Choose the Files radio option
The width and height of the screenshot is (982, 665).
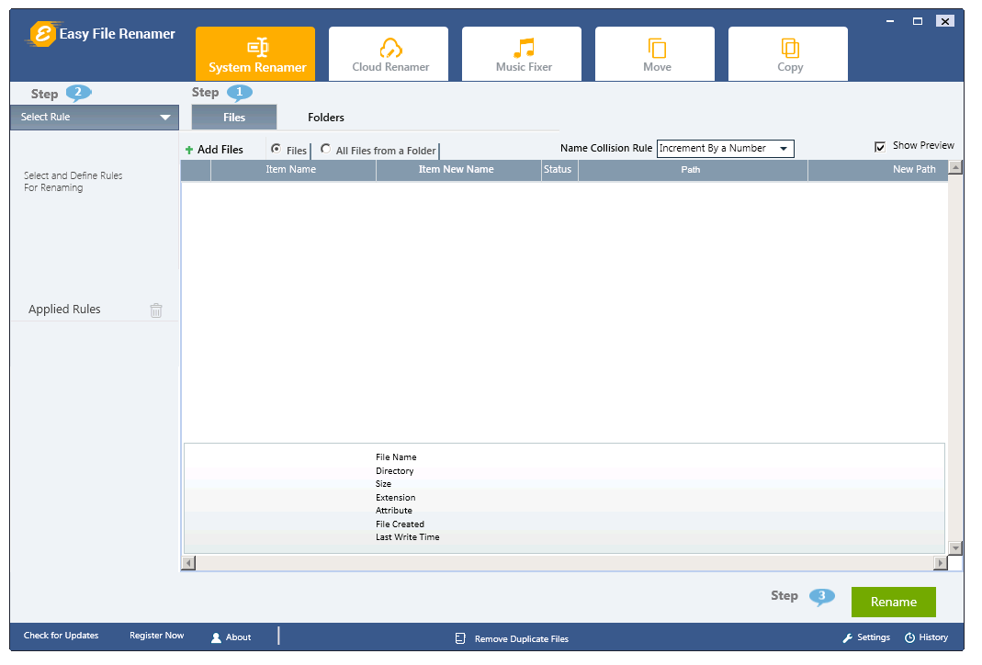tap(276, 149)
